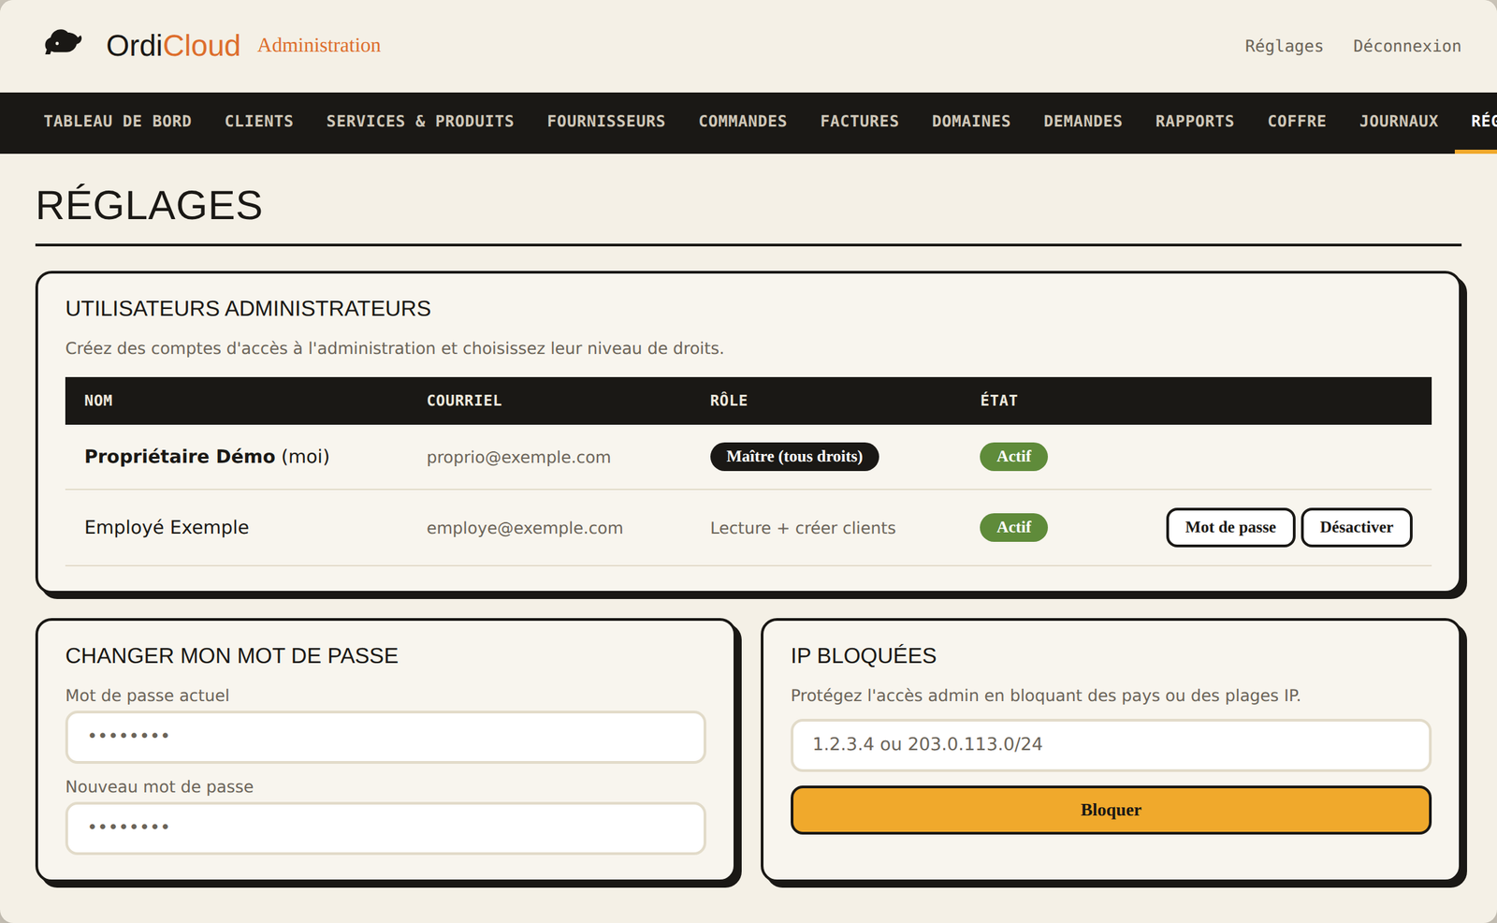Viewport: 1497px width, 923px height.
Task: Click the Propriétaire Démo name
Action: [x=180, y=457]
